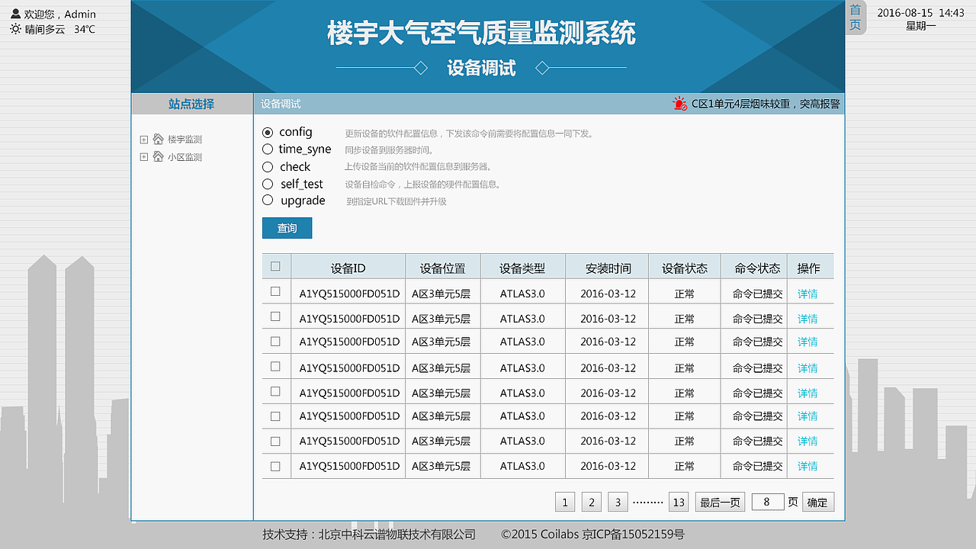Click the sun weather icon showing 34°C
The height and width of the screenshot is (549, 976).
click(x=15, y=28)
